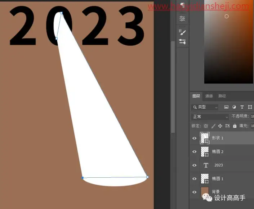The image size is (254, 209).
Task: Click the 锁定 label
Action: (196, 126)
